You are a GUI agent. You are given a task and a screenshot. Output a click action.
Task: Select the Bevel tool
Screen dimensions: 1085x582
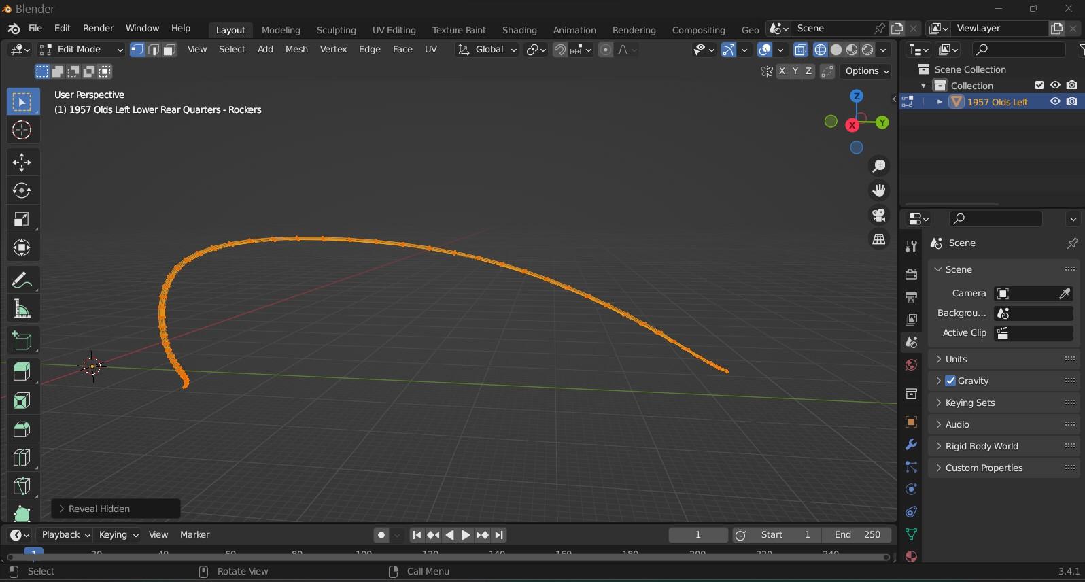(22, 429)
